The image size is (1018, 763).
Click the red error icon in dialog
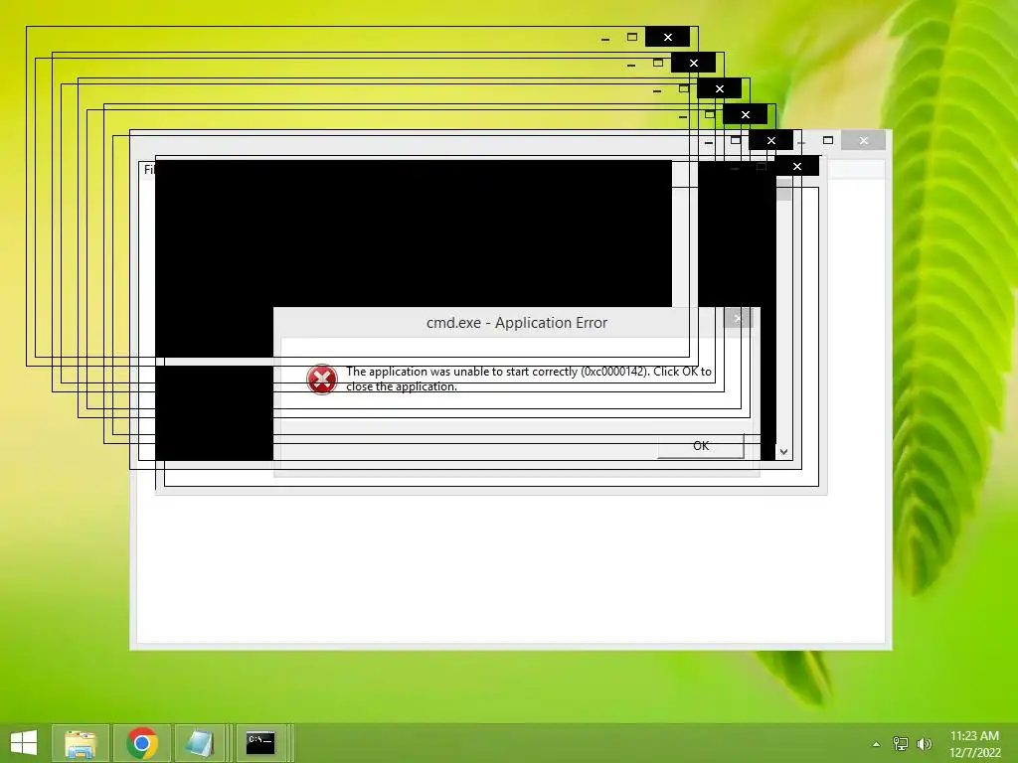point(322,380)
